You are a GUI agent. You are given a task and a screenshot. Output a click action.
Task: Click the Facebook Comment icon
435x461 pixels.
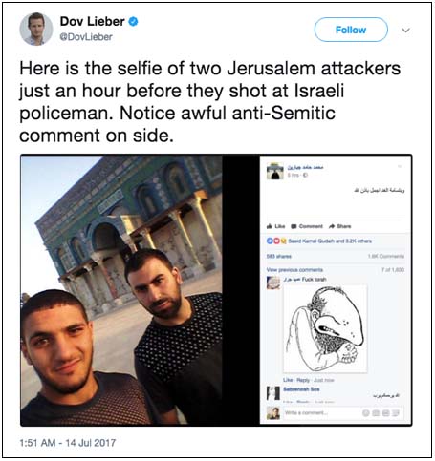[294, 226]
